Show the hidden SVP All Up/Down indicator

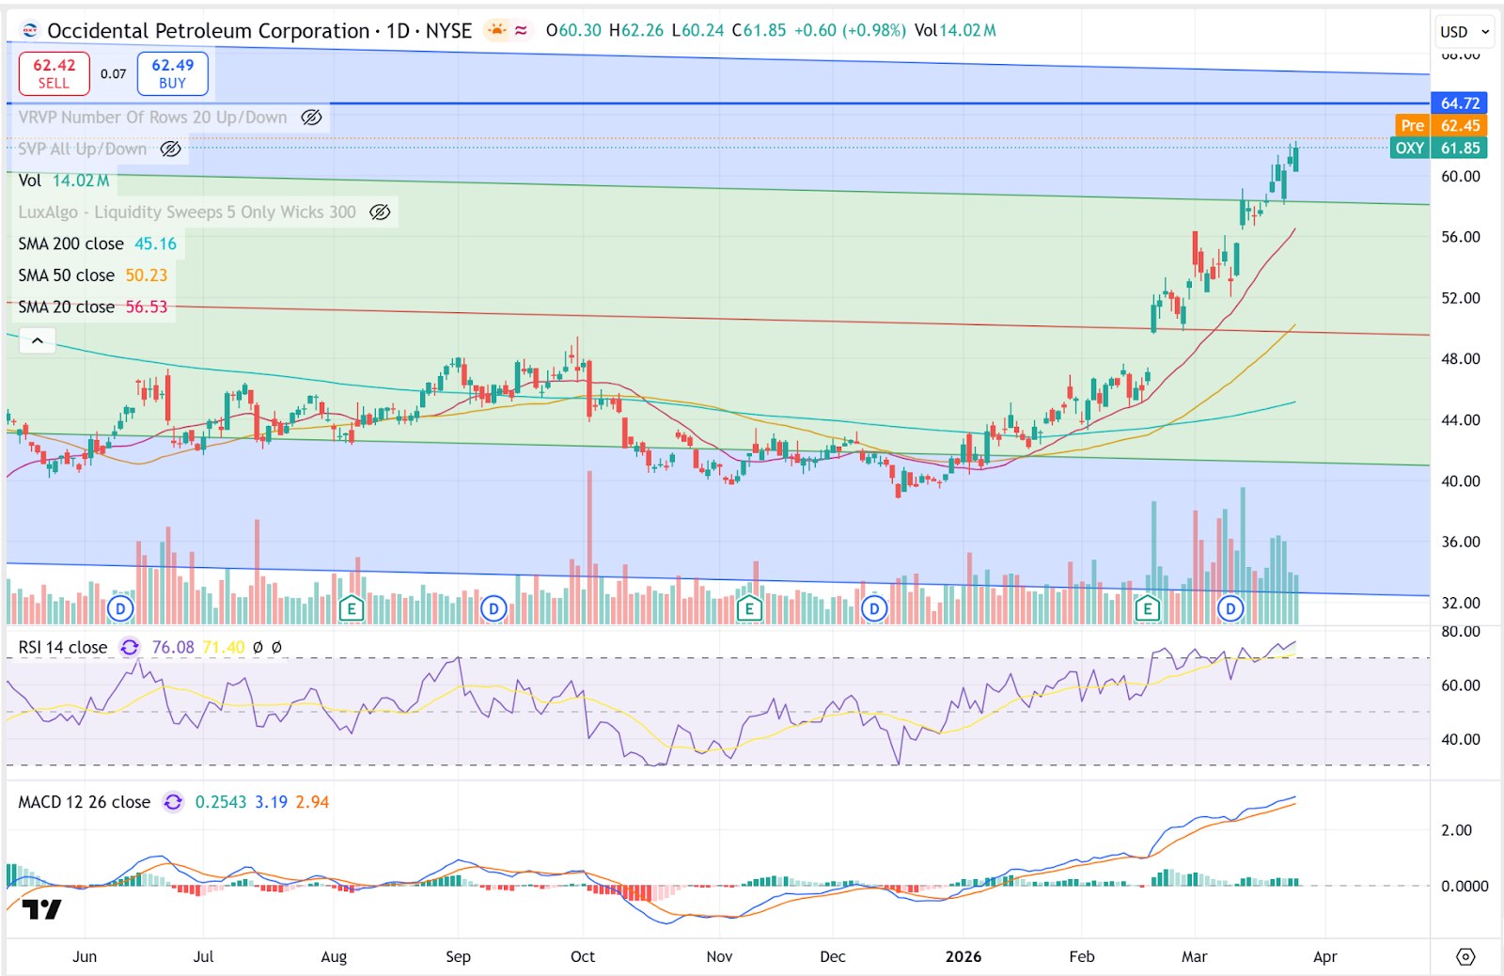(x=170, y=149)
